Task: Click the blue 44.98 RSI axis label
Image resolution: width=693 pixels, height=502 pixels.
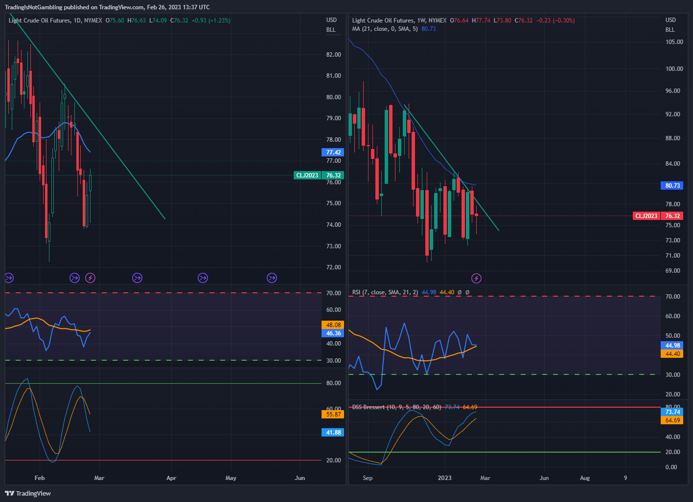Action: click(x=672, y=345)
